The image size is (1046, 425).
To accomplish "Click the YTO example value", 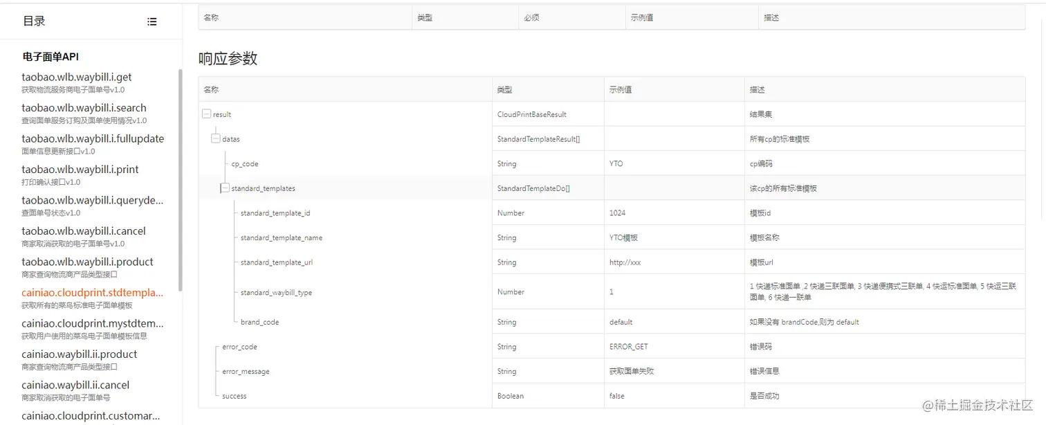I will 616,164.
